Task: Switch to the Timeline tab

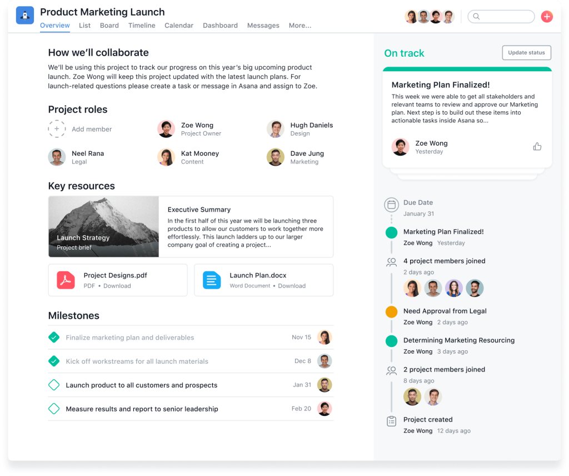Action: coord(142,26)
